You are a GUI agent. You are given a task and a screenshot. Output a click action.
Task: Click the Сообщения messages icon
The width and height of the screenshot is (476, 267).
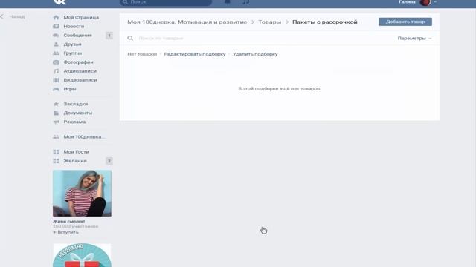tap(56, 36)
